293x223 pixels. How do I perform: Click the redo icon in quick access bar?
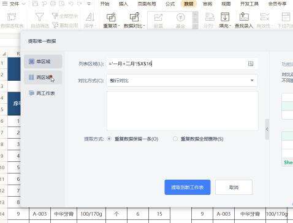80,4
